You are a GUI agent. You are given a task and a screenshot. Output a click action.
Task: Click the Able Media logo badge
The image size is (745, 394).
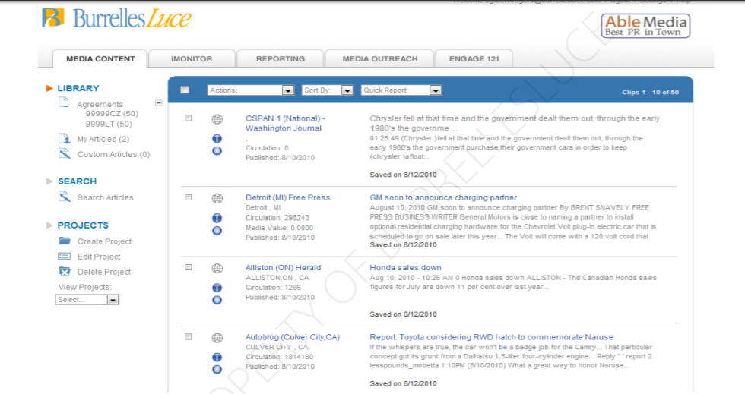[x=645, y=26]
